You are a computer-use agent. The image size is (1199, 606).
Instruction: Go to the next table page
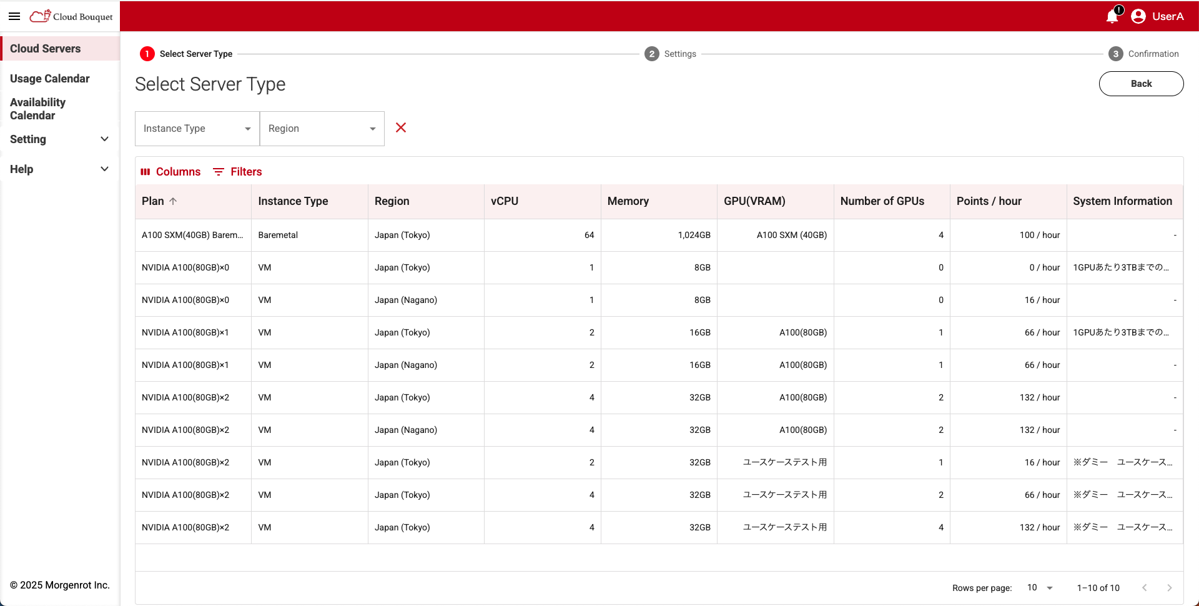[1169, 588]
